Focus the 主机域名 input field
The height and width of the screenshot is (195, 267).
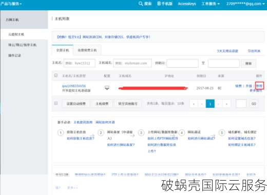pos(132,63)
